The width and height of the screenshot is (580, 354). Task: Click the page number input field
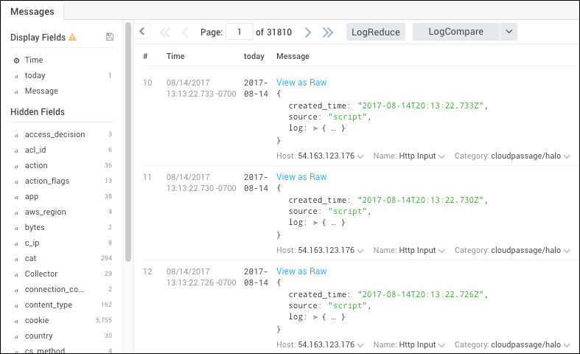(x=239, y=32)
